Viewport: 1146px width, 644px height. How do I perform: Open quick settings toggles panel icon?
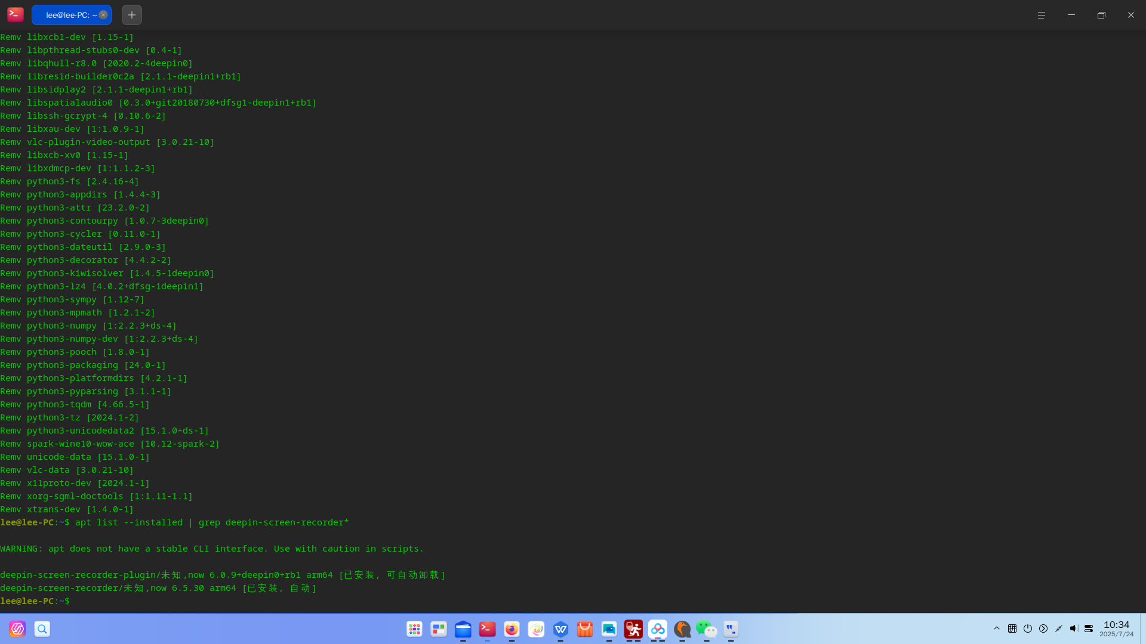tap(1089, 628)
